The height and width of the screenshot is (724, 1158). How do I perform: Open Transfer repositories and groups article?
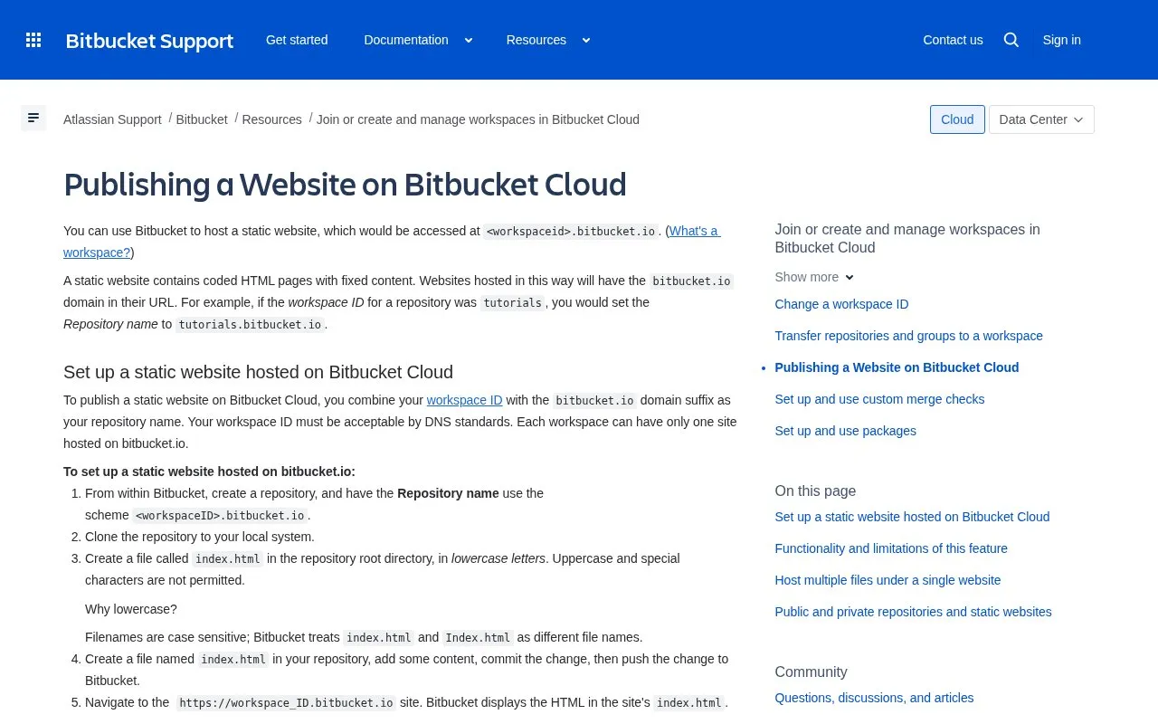point(908,336)
